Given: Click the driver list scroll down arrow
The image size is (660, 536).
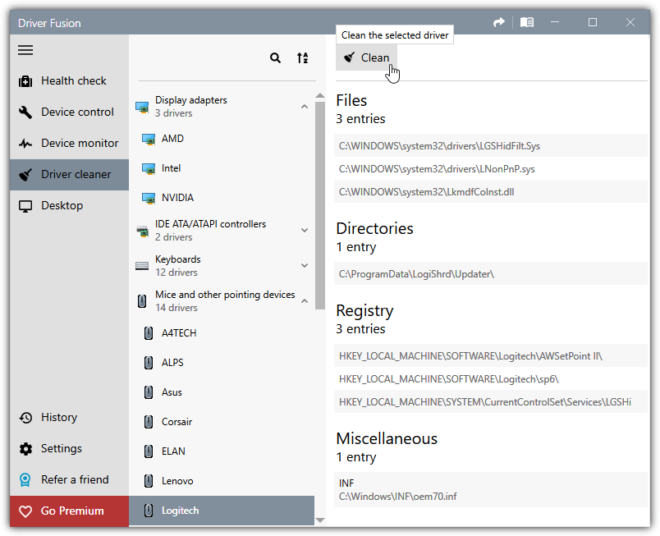Looking at the screenshot, I should [x=320, y=520].
